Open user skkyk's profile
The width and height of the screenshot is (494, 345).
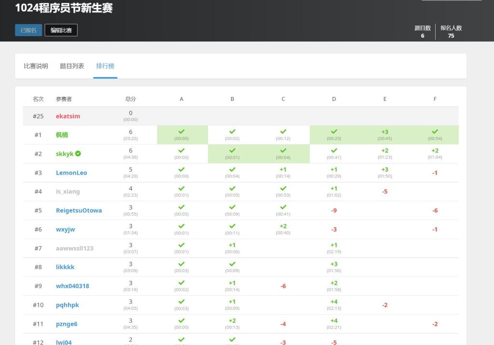(65, 154)
